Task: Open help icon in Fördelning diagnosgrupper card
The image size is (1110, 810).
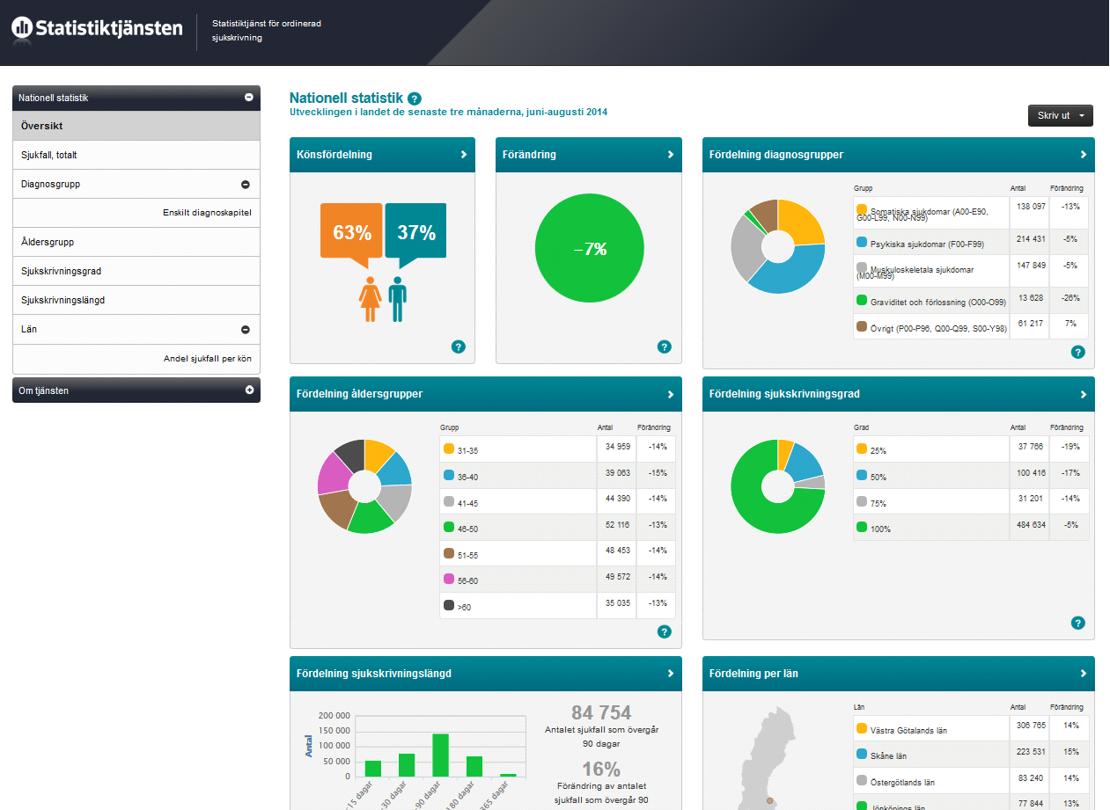Action: (x=1078, y=352)
